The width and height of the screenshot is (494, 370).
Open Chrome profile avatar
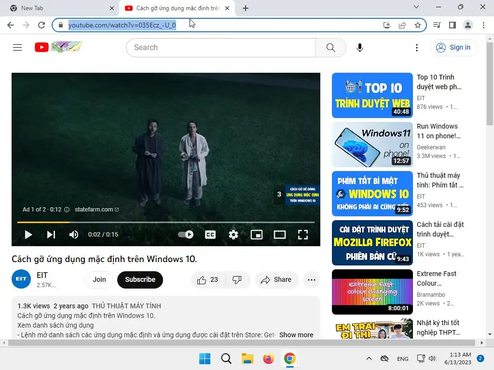468,25
